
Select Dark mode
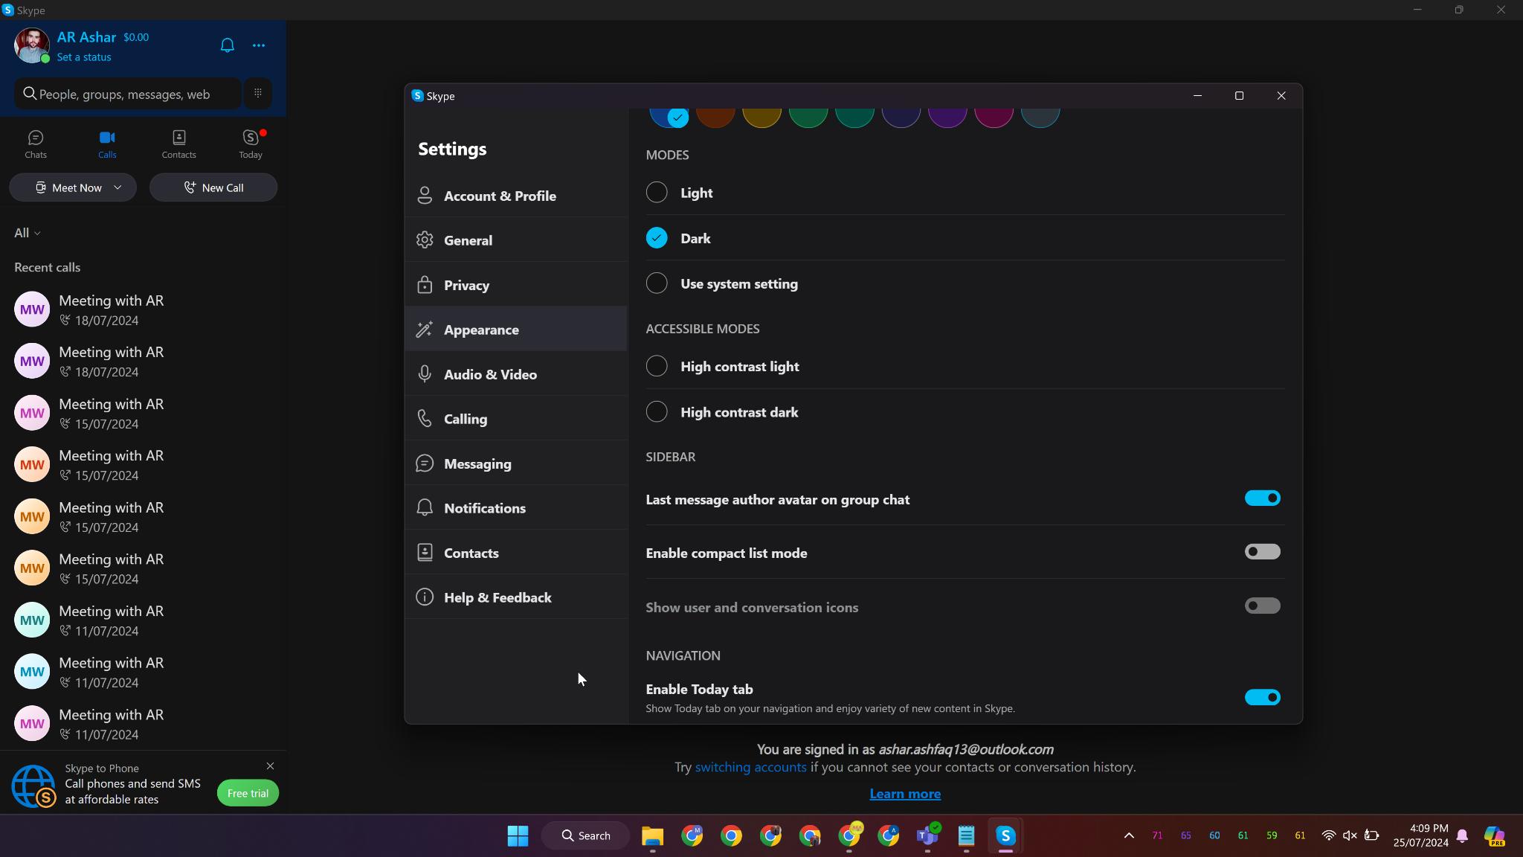[657, 238]
